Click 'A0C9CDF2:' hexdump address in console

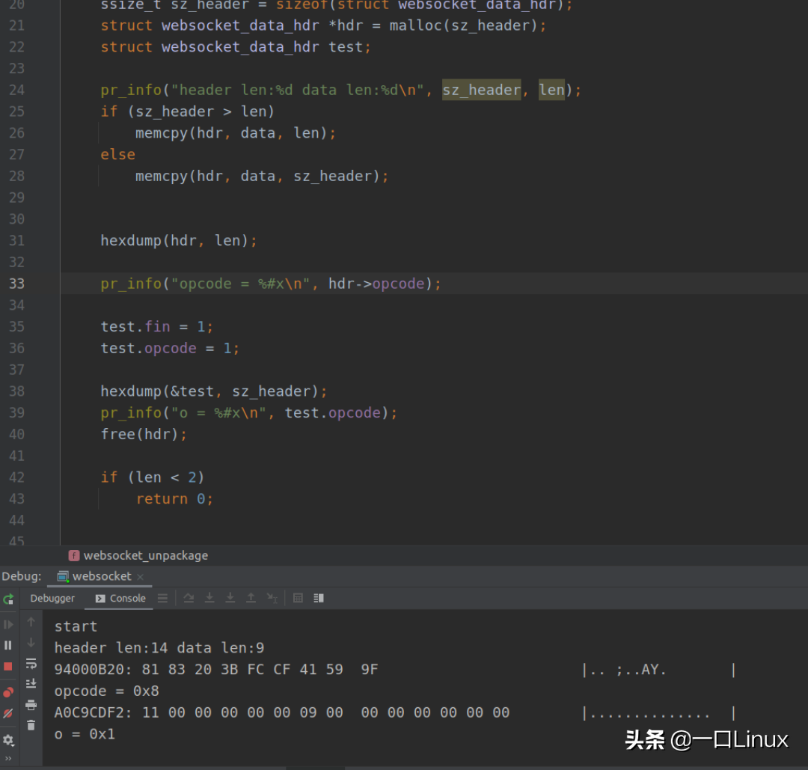(x=94, y=713)
